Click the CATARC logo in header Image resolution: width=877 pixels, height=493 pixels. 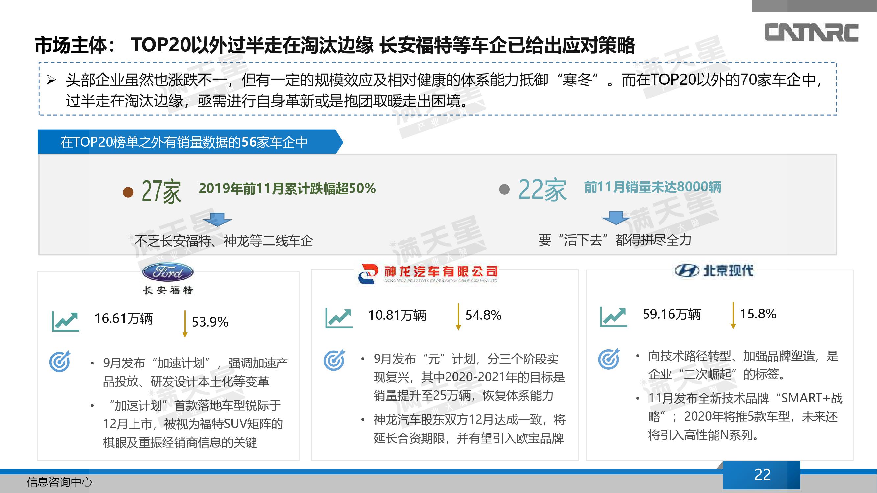tap(812, 33)
